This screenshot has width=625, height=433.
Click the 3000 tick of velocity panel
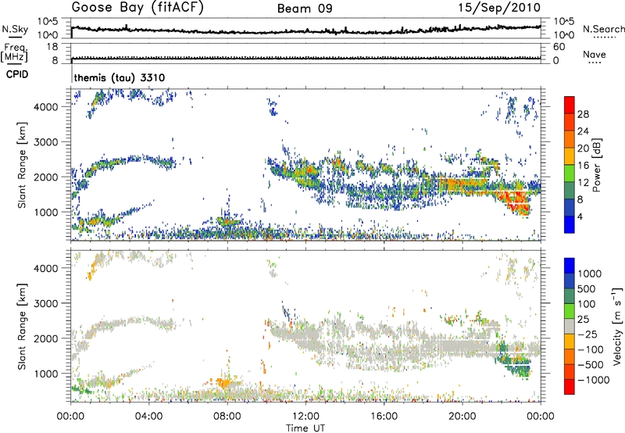(45, 303)
